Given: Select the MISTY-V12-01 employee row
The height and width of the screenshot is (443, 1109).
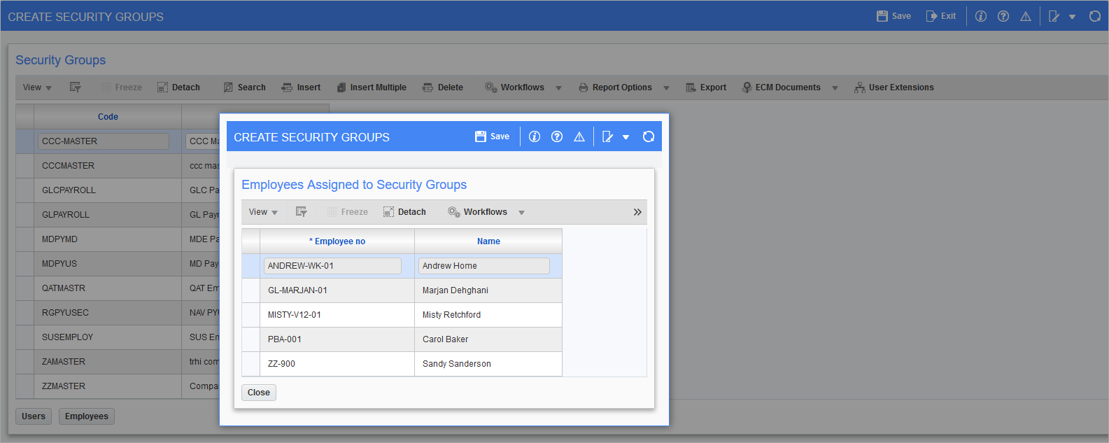Looking at the screenshot, I should pos(402,315).
